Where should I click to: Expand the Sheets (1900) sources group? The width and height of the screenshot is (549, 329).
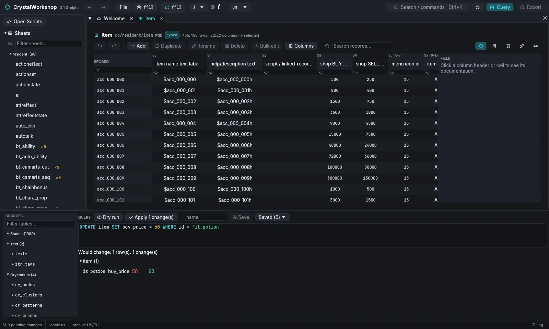8,233
